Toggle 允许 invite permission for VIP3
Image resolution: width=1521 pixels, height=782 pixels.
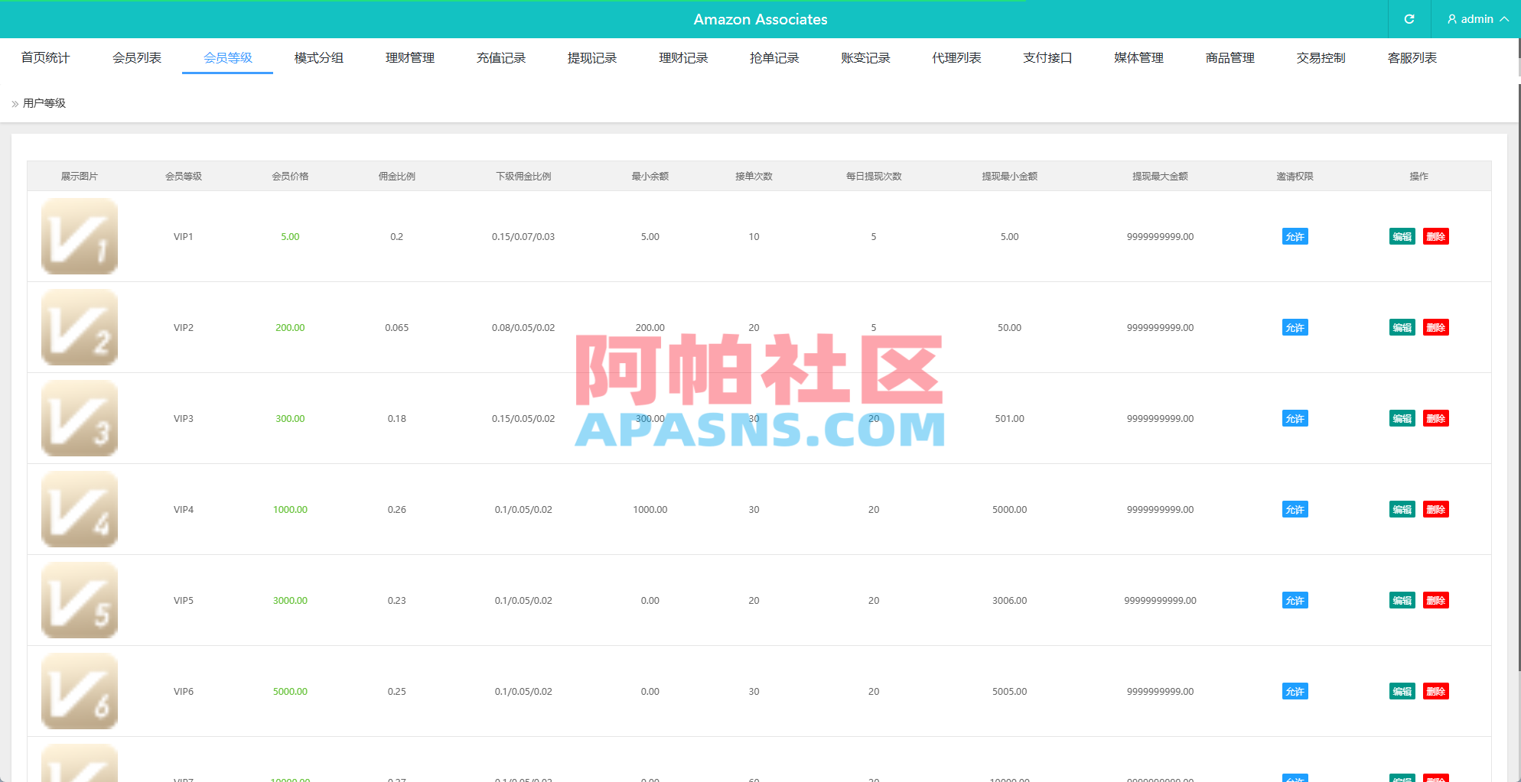(x=1295, y=419)
